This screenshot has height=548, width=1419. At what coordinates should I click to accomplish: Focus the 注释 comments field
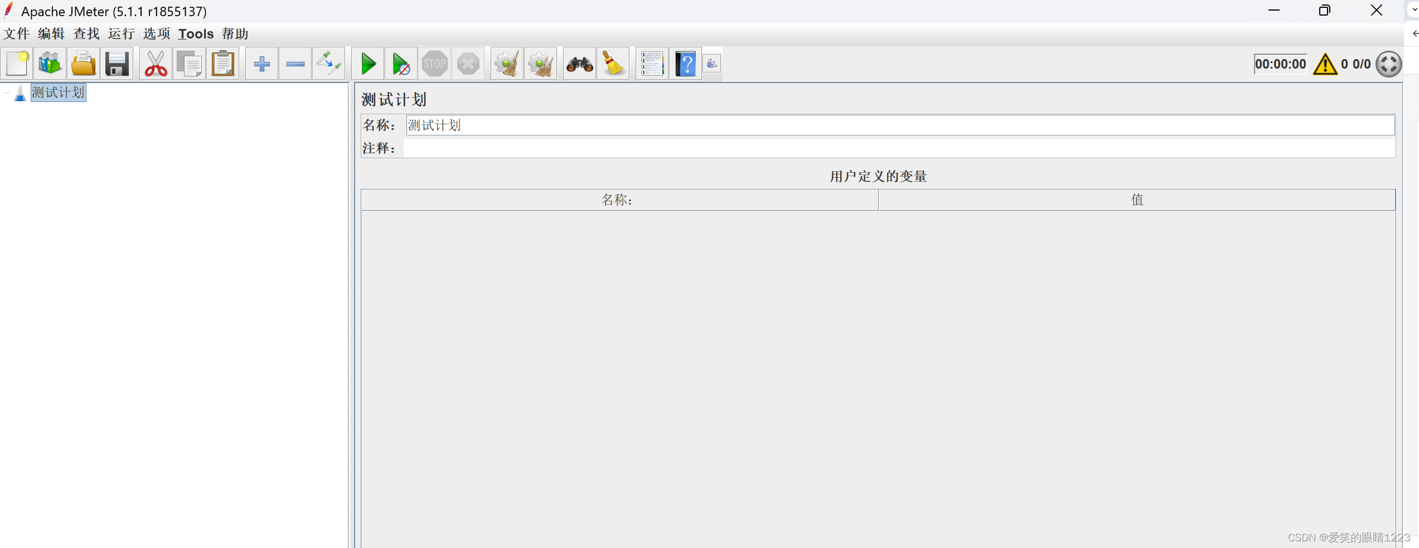[x=899, y=148]
